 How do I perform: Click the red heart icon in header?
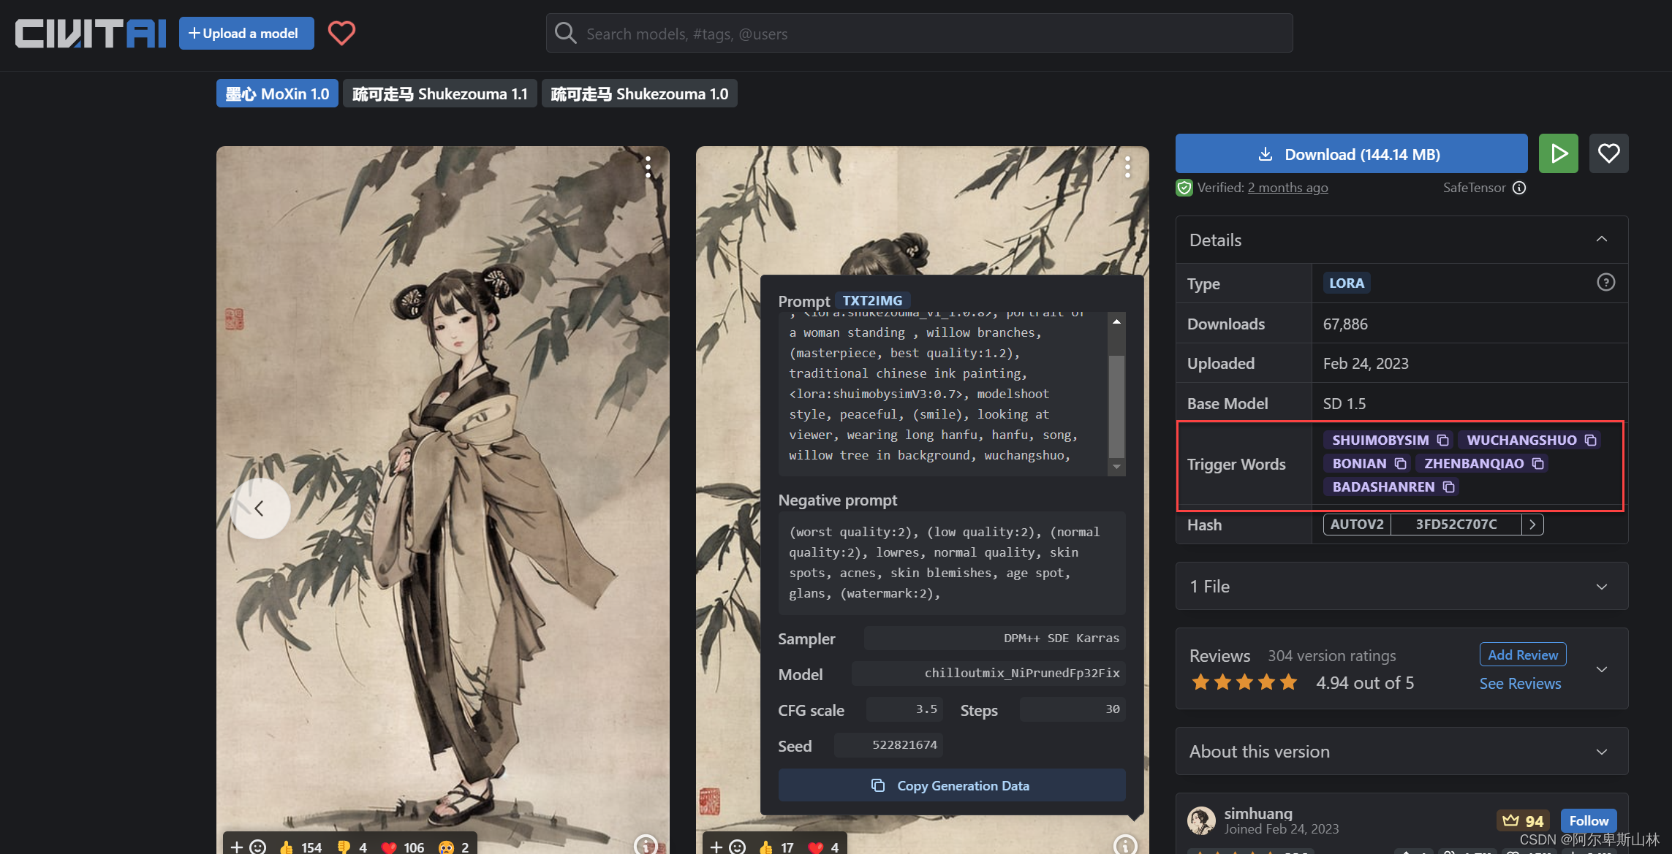pos(341,33)
